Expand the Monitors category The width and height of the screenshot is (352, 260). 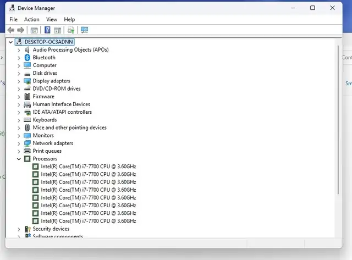click(x=19, y=136)
